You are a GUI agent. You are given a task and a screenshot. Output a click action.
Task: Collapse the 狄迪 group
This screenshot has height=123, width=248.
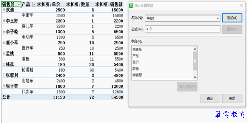point(4,10)
